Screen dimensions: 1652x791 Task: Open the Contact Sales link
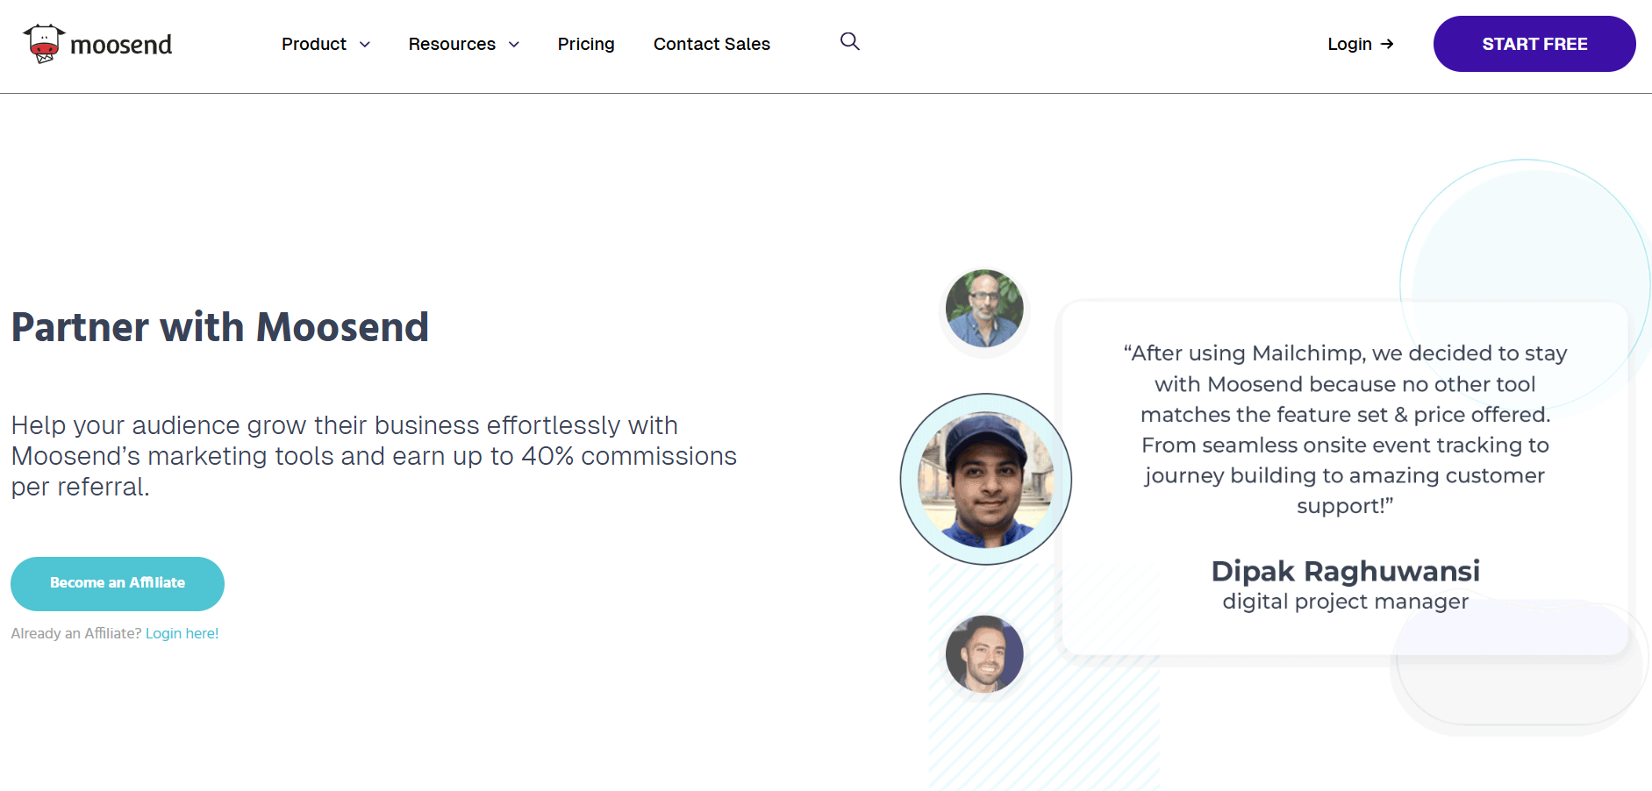point(712,44)
